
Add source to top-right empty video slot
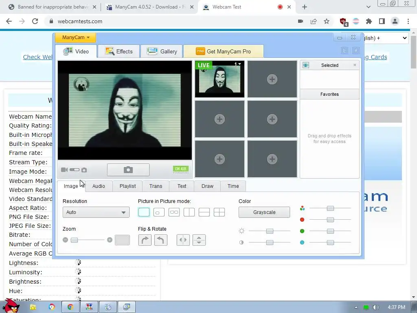click(x=272, y=79)
